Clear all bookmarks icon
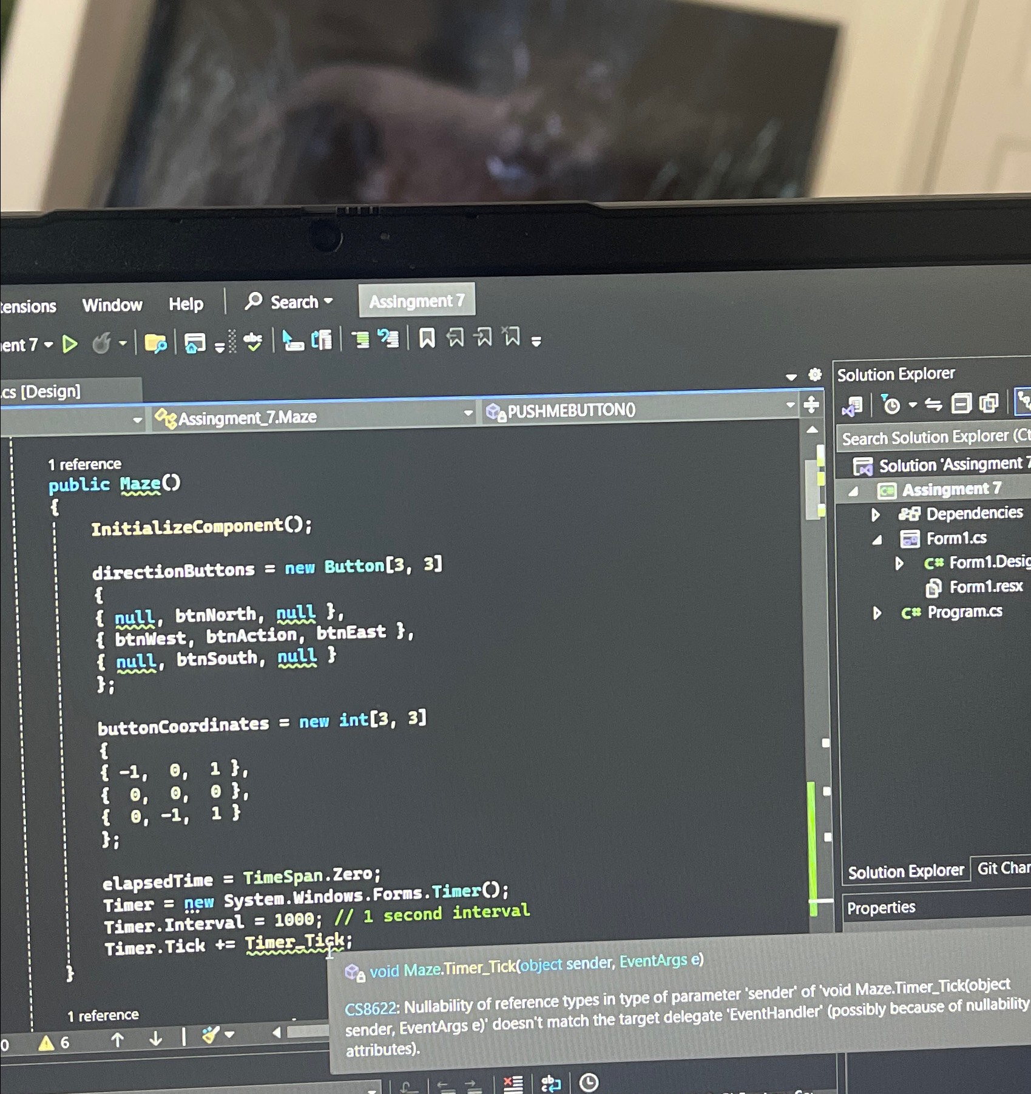Image resolution: width=1031 pixels, height=1094 pixels. click(512, 336)
